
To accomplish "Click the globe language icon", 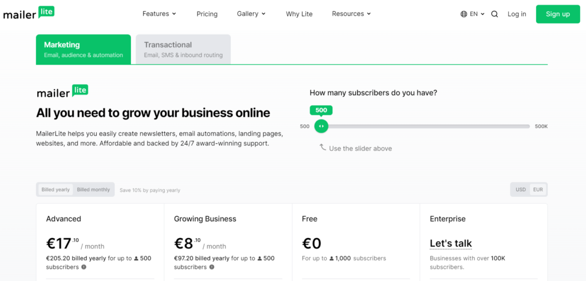I will [464, 14].
